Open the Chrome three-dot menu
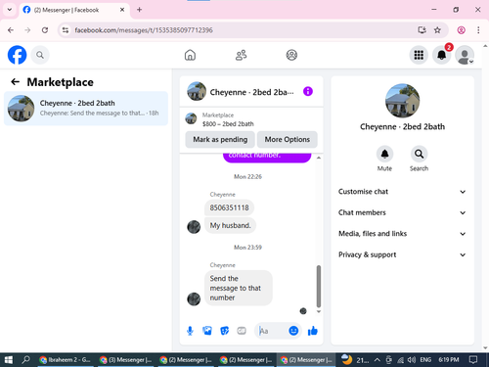Viewport: 489px width, 367px height. tap(478, 30)
